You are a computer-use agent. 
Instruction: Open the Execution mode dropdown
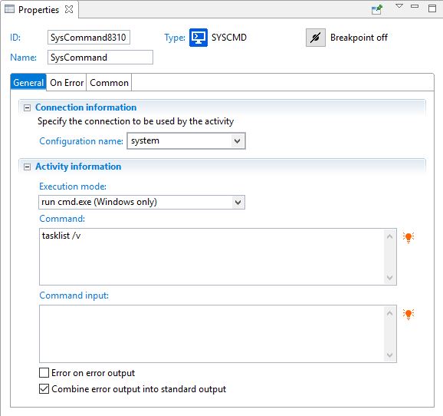coord(238,203)
